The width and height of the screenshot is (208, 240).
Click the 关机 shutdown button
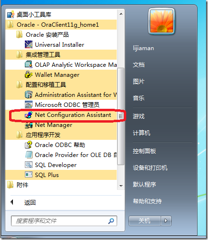click(x=144, y=221)
